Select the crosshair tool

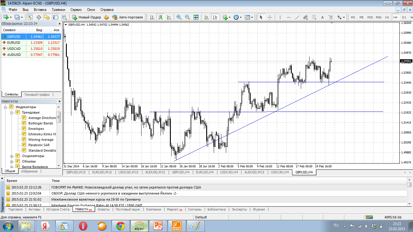pos(270,17)
